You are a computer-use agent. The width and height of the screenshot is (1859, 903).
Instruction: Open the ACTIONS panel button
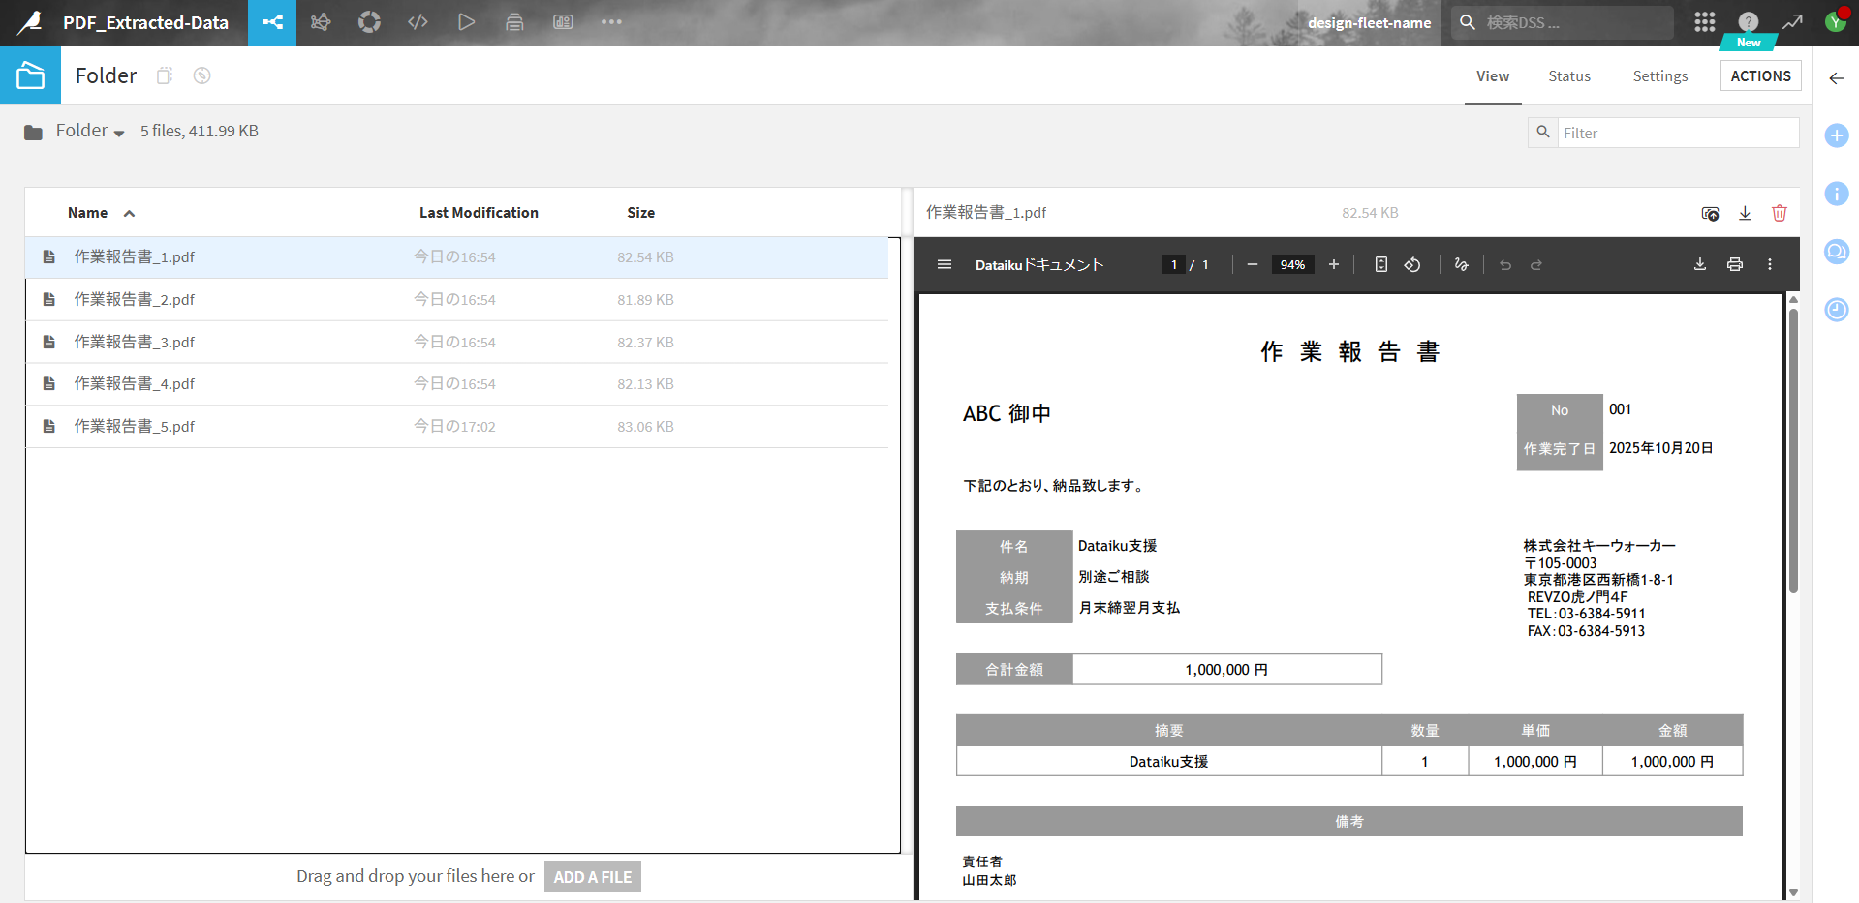(1760, 76)
